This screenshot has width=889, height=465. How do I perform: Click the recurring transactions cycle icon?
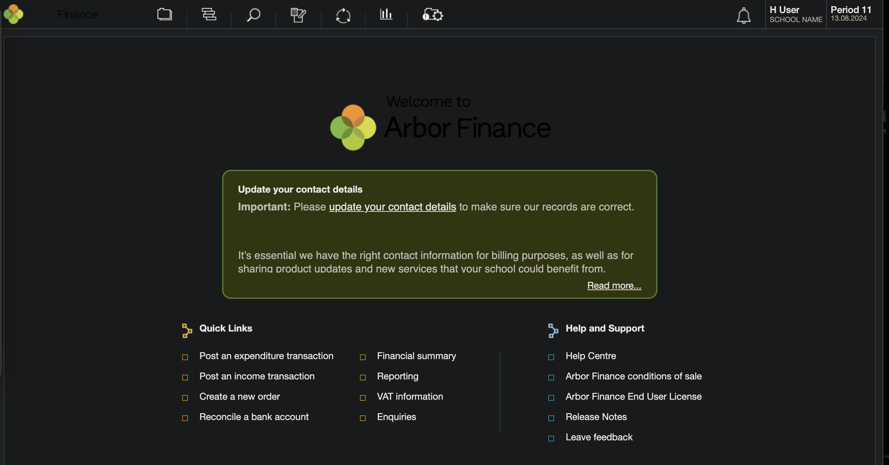pyautogui.click(x=343, y=16)
